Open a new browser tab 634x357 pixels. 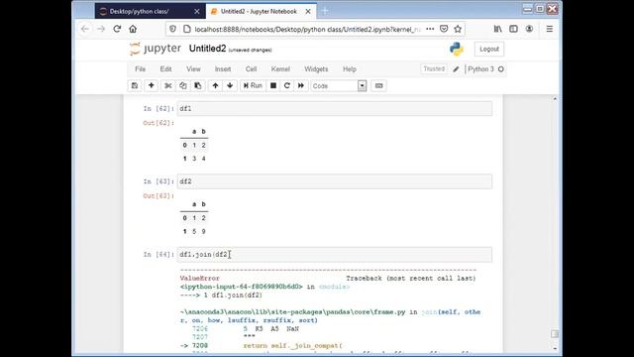click(x=325, y=11)
